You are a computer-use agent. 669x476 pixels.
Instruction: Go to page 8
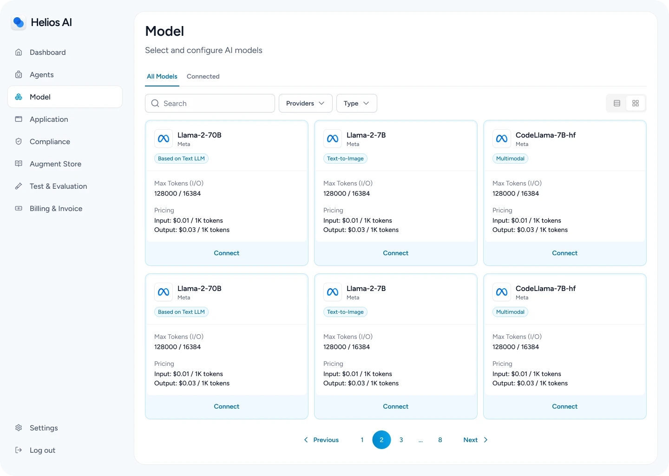(440, 440)
